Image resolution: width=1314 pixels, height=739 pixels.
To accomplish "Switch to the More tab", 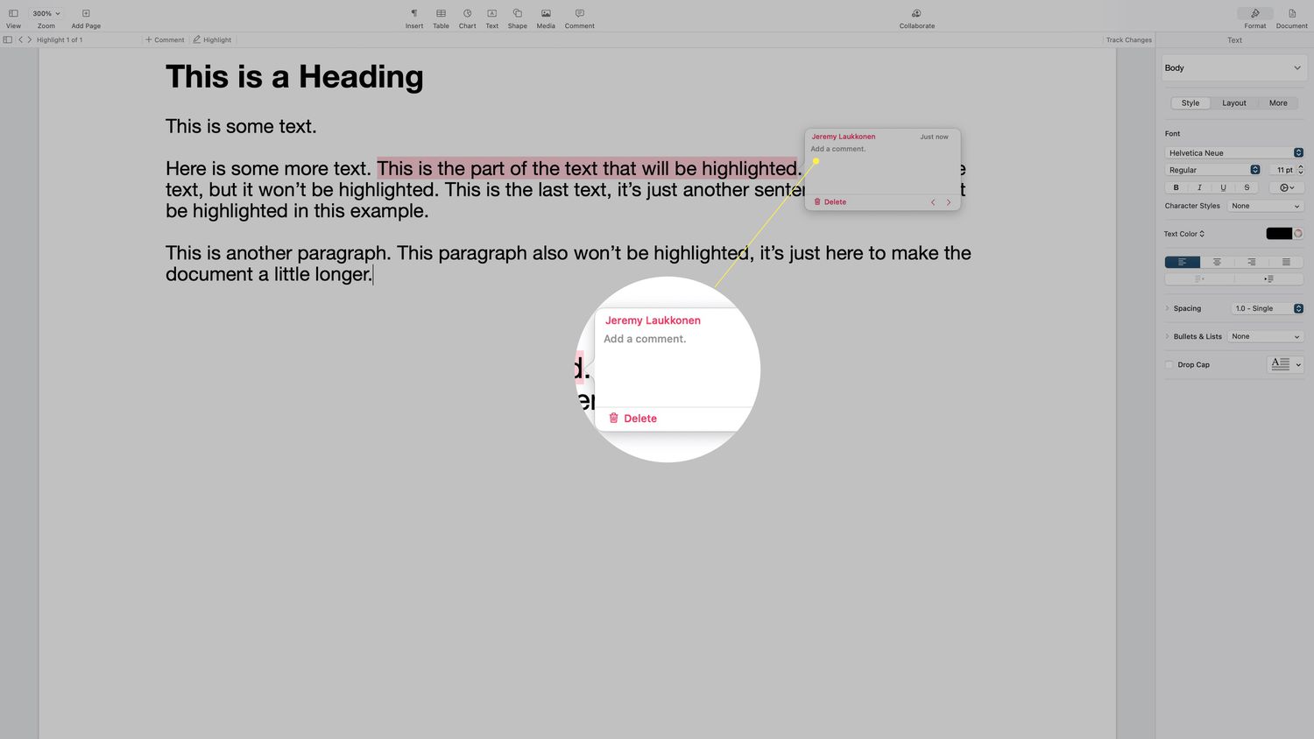I will tap(1278, 103).
